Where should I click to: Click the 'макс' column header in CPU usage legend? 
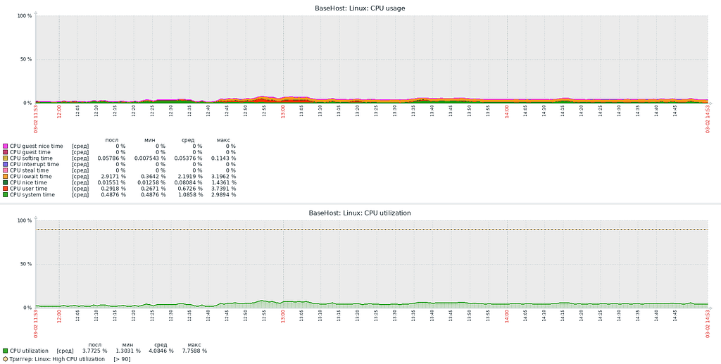[223, 139]
